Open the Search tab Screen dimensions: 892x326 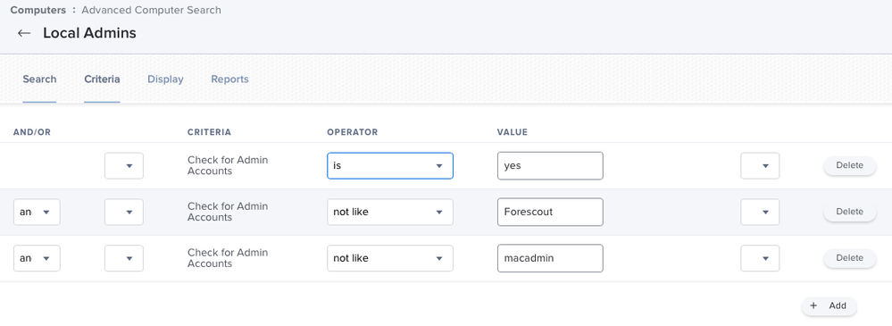click(39, 79)
